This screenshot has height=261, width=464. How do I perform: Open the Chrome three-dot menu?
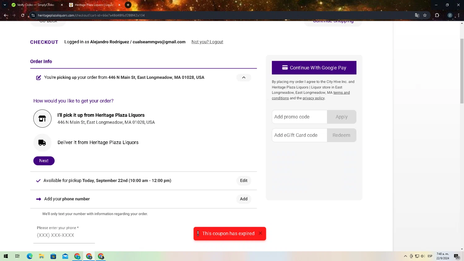click(459, 15)
